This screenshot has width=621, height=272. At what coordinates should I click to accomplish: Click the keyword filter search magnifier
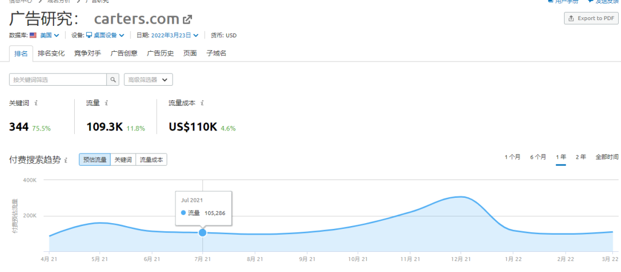coord(113,79)
